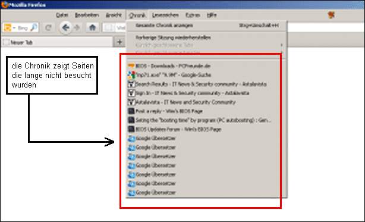
Task: Open the Google-Suche history entry
Action: point(206,75)
